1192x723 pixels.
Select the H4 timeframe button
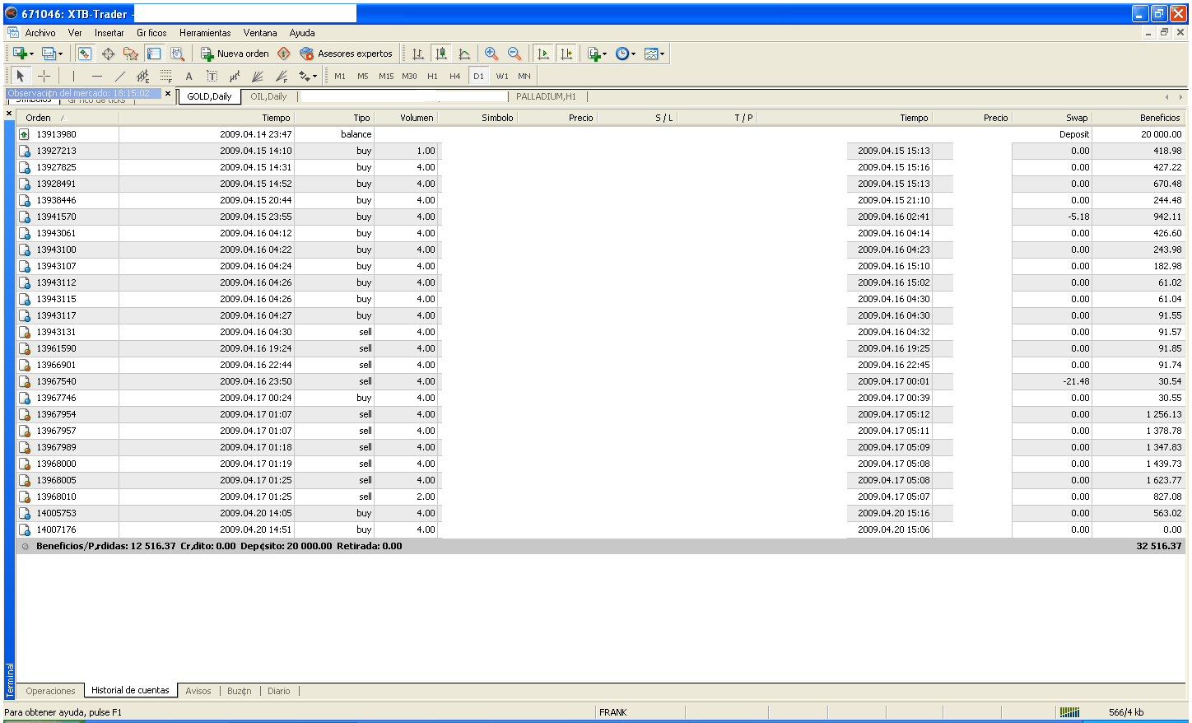coord(455,76)
